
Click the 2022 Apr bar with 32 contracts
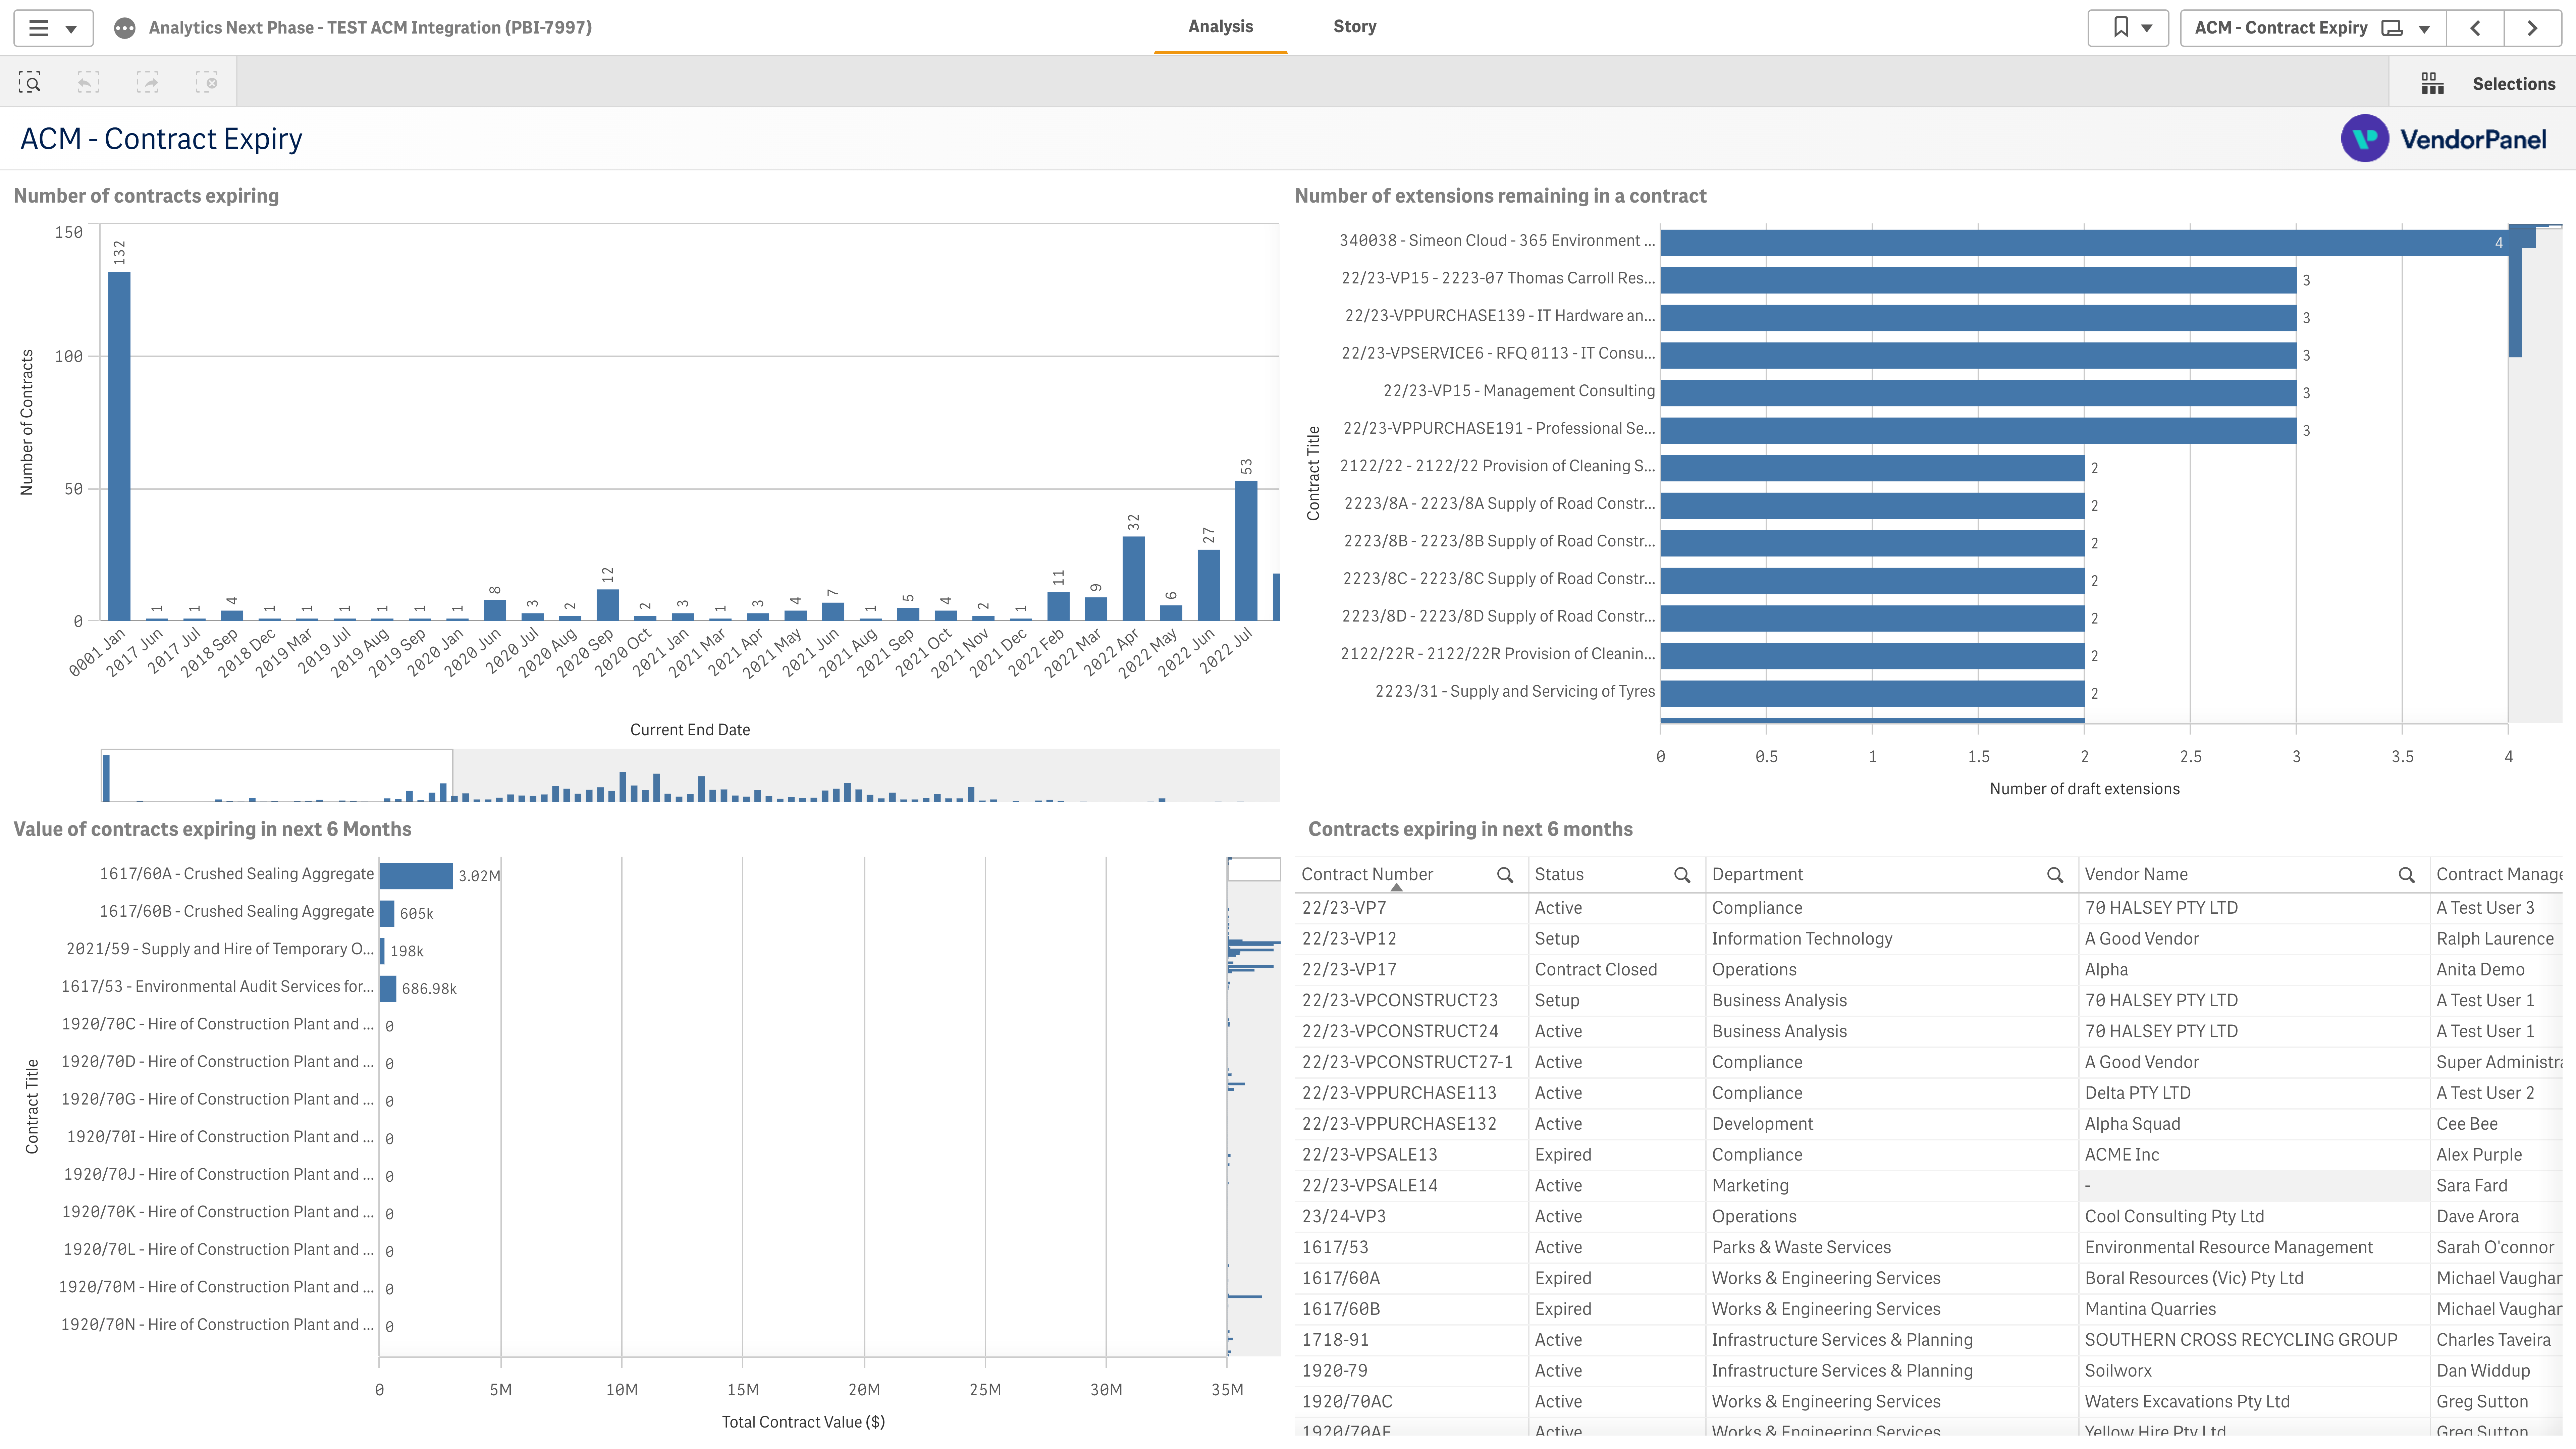(x=1133, y=579)
